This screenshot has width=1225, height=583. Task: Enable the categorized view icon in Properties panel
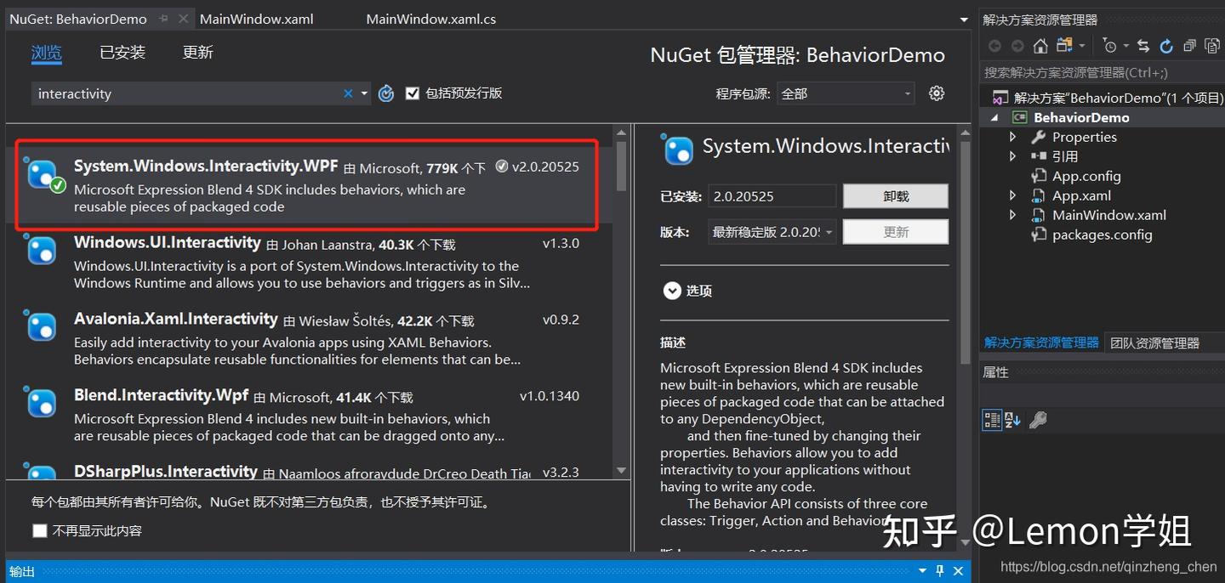coord(992,420)
